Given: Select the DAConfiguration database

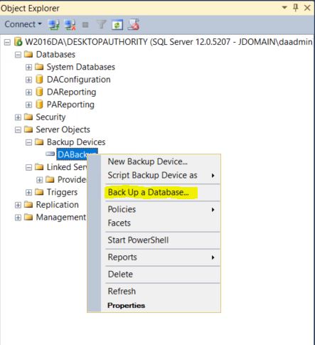Looking at the screenshot, I should (78, 80).
